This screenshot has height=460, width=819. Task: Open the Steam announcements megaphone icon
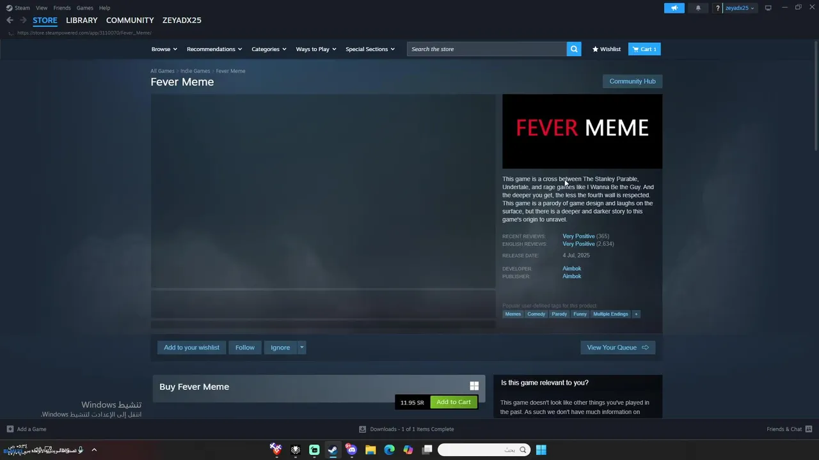(x=674, y=8)
